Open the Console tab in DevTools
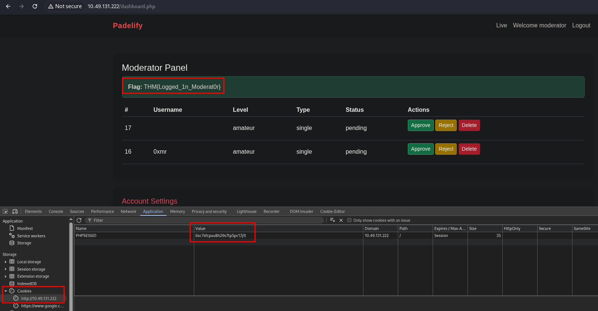This screenshot has height=311, width=598. [x=56, y=211]
